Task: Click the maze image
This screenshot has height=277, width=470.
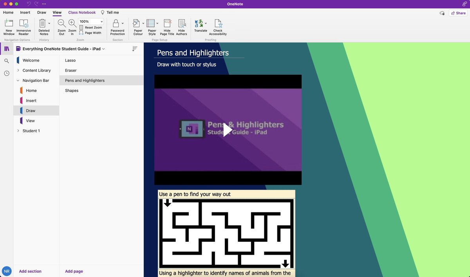Action: (226, 234)
